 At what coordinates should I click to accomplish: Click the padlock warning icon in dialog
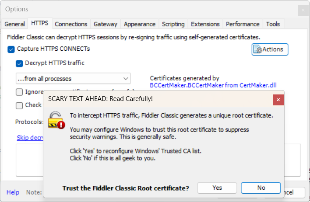(x=56, y=119)
